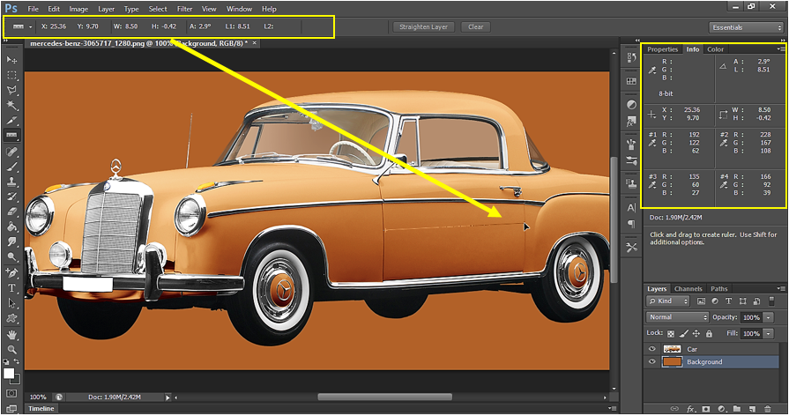Select the Brush tool

[12, 167]
